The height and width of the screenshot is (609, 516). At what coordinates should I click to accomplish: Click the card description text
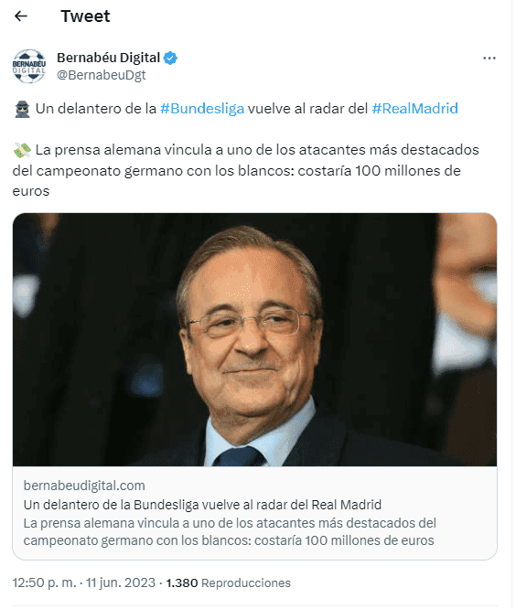[x=230, y=531]
